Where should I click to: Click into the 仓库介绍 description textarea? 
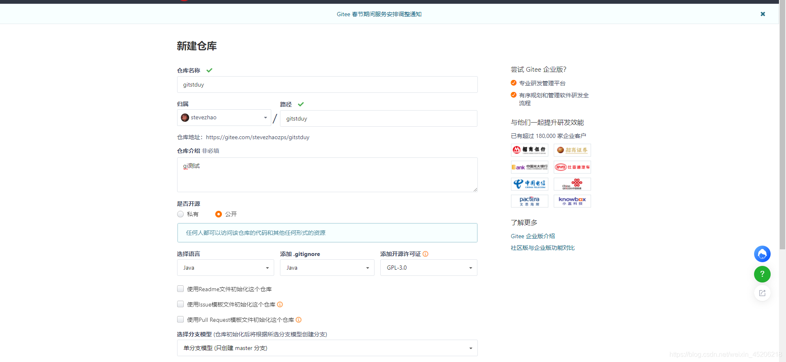point(327,175)
